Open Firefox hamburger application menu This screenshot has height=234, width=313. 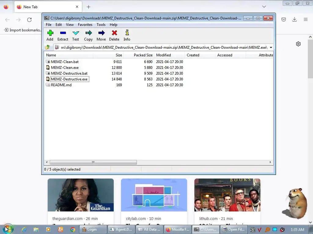[x=306, y=19]
